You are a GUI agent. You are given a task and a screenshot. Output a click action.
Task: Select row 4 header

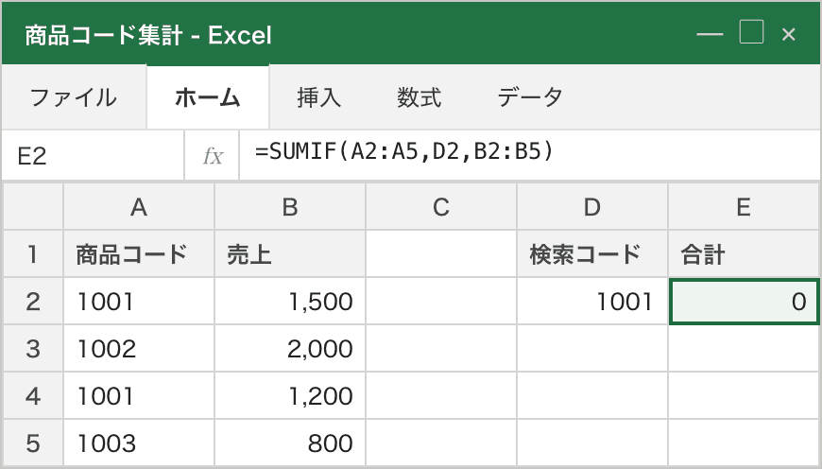coord(33,395)
